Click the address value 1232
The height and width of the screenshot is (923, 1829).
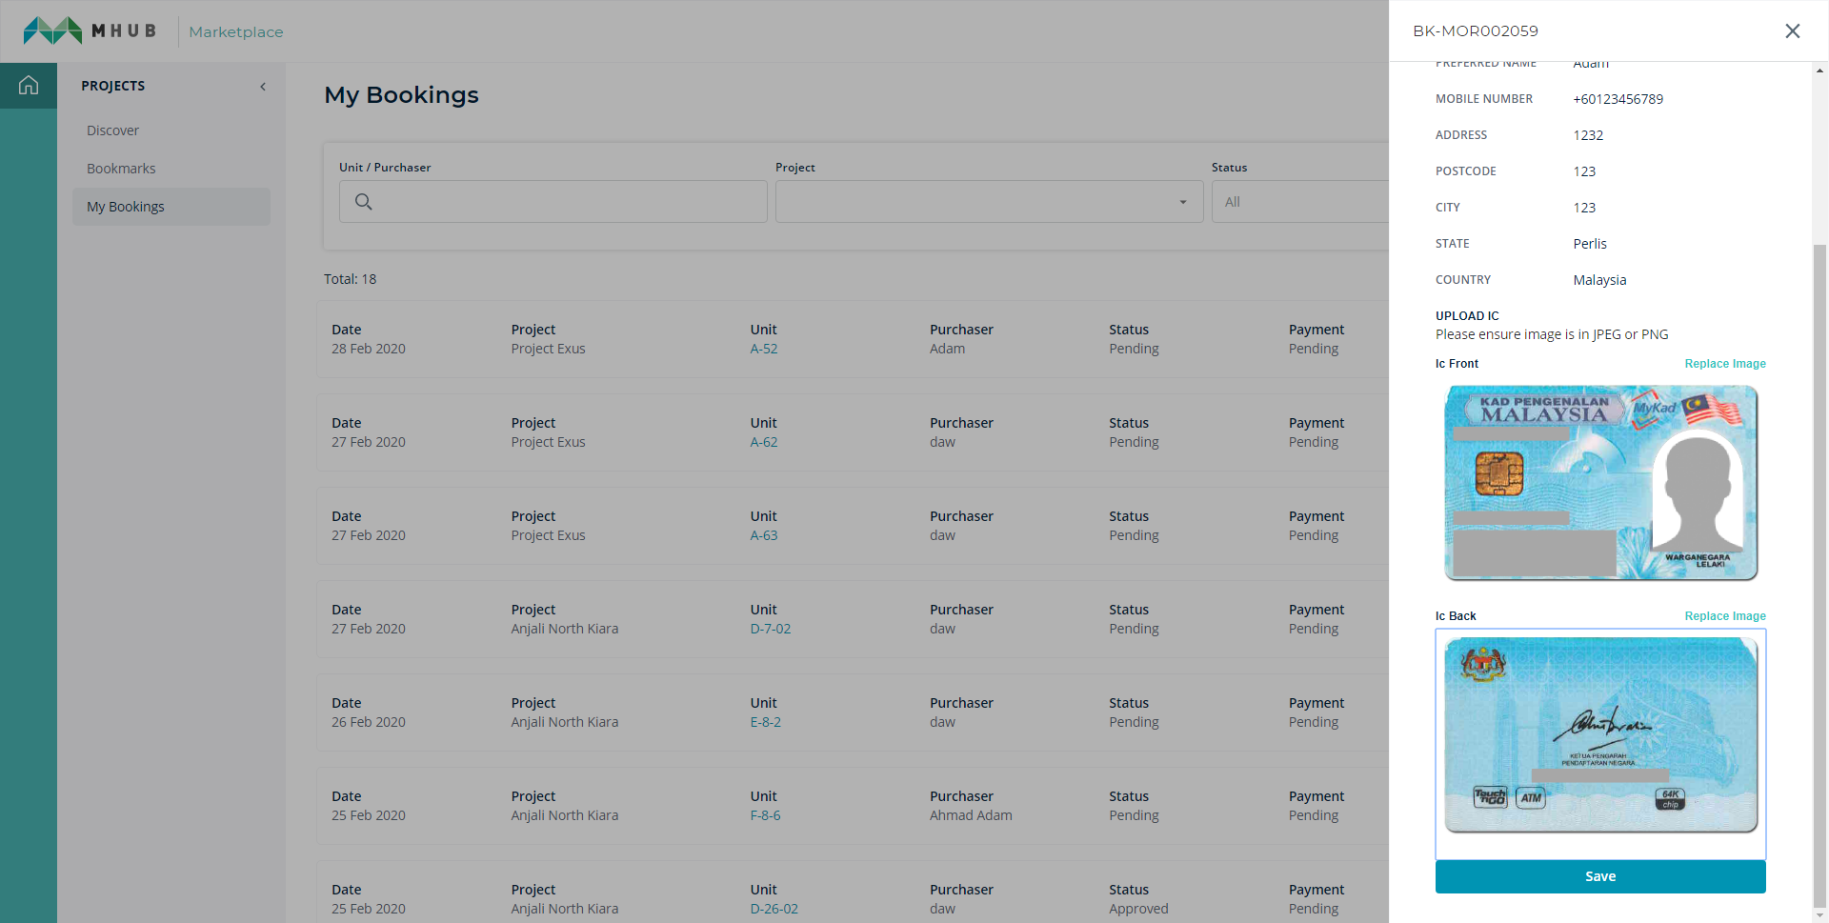(x=1588, y=135)
